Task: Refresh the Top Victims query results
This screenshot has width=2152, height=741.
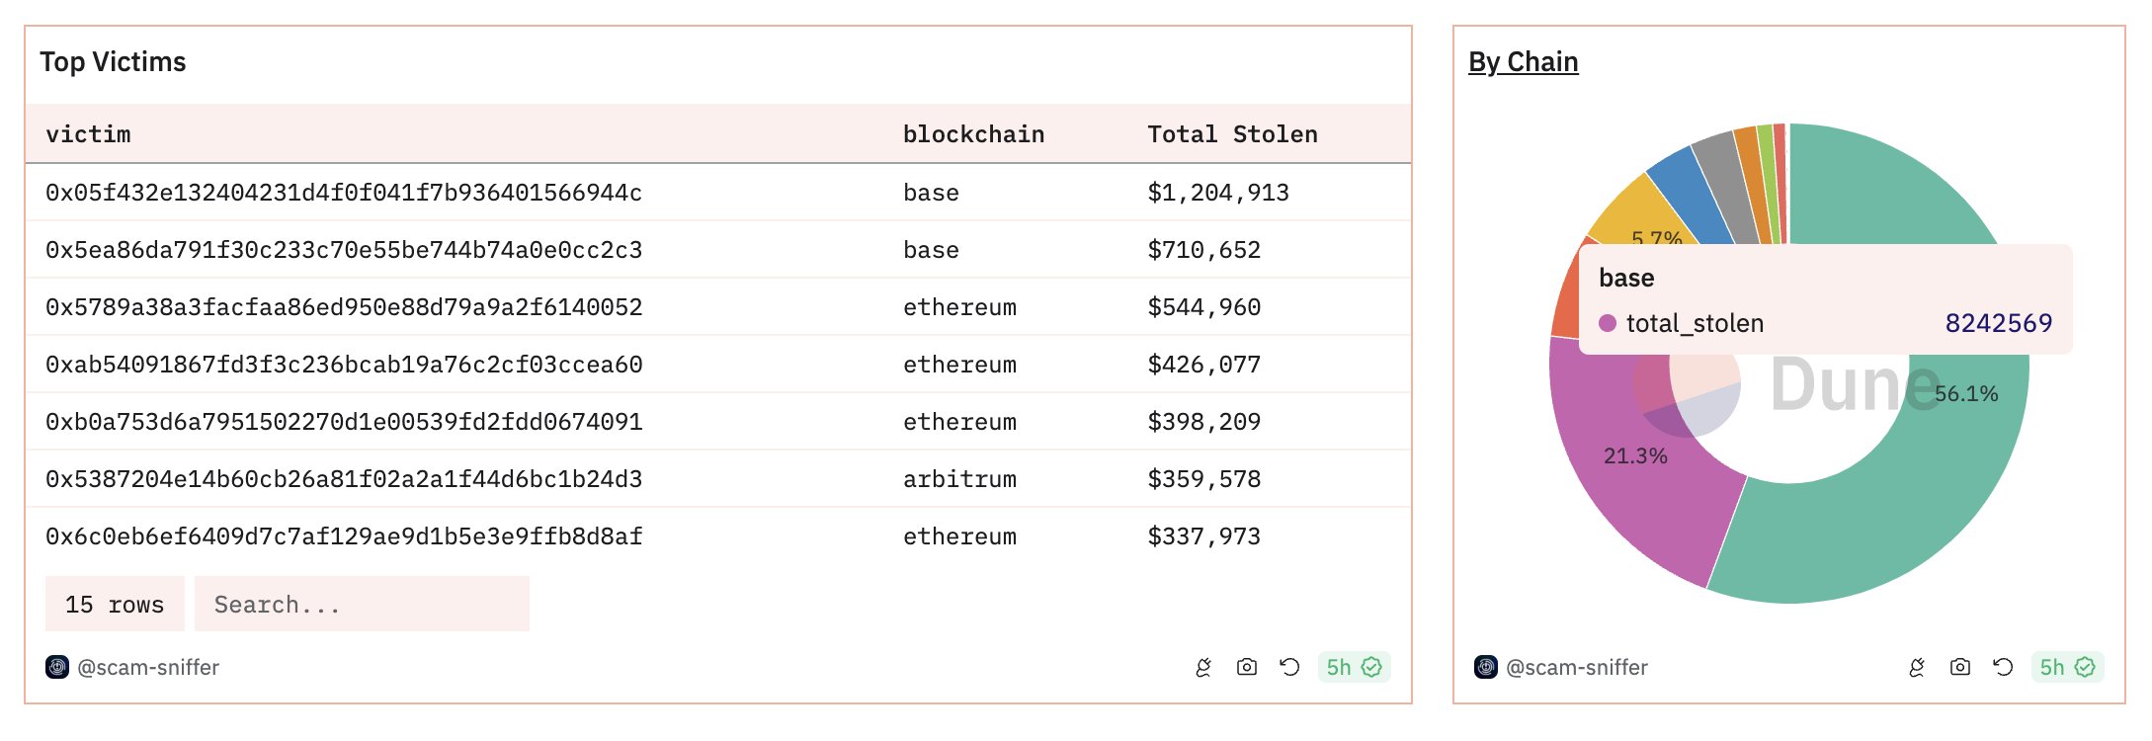Action: pyautogui.click(x=1289, y=668)
